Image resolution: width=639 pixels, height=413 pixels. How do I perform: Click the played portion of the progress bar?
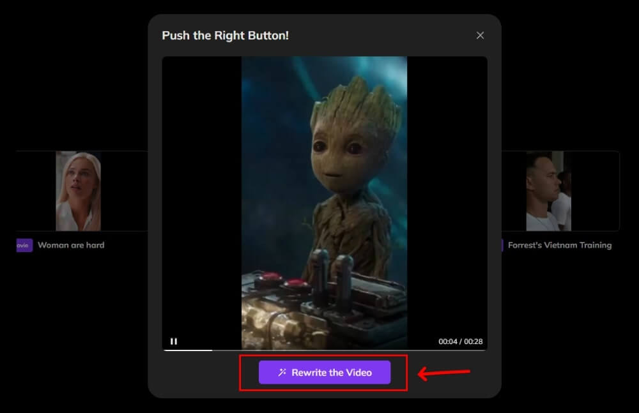pyautogui.click(x=188, y=350)
